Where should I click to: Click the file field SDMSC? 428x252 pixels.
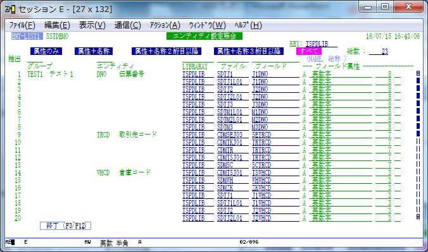click(x=232, y=165)
